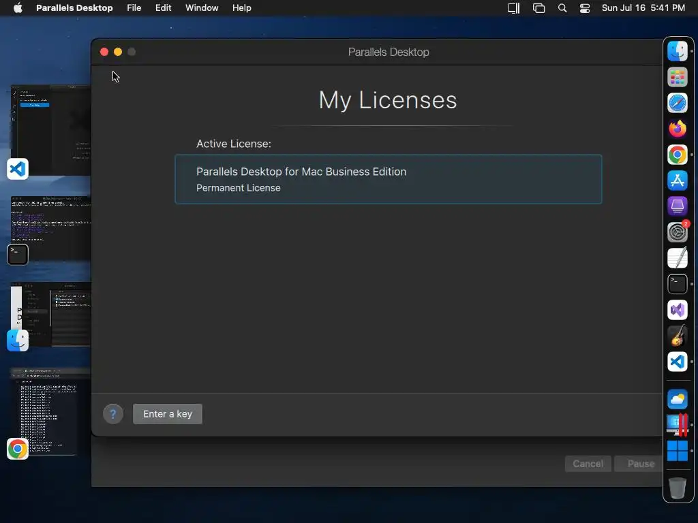
Task: Minimize the My Licenses window
Action: (118, 52)
